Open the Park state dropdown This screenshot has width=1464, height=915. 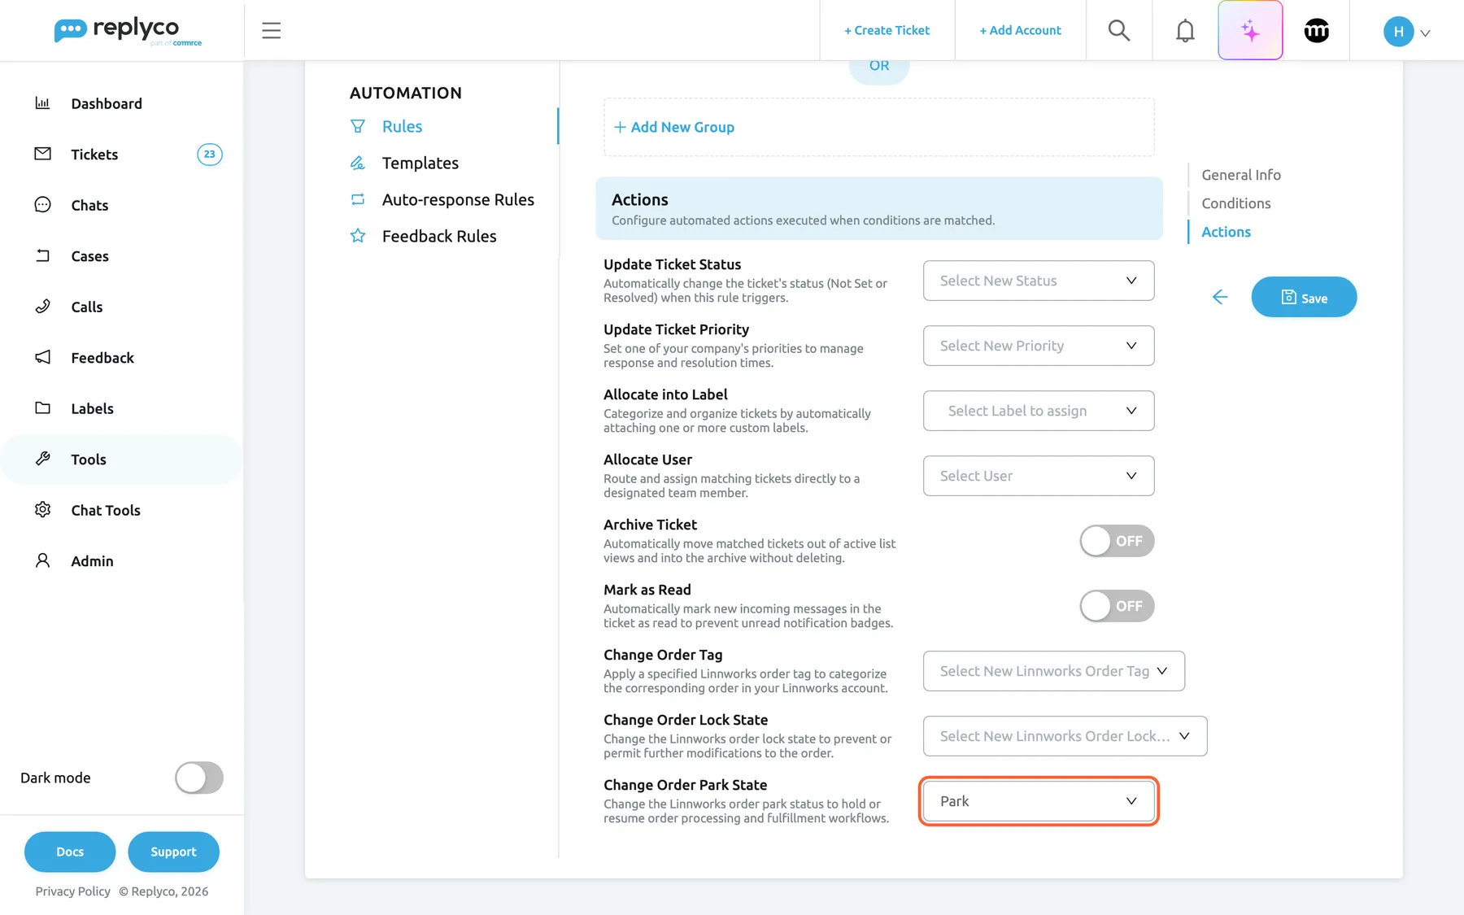pos(1039,801)
